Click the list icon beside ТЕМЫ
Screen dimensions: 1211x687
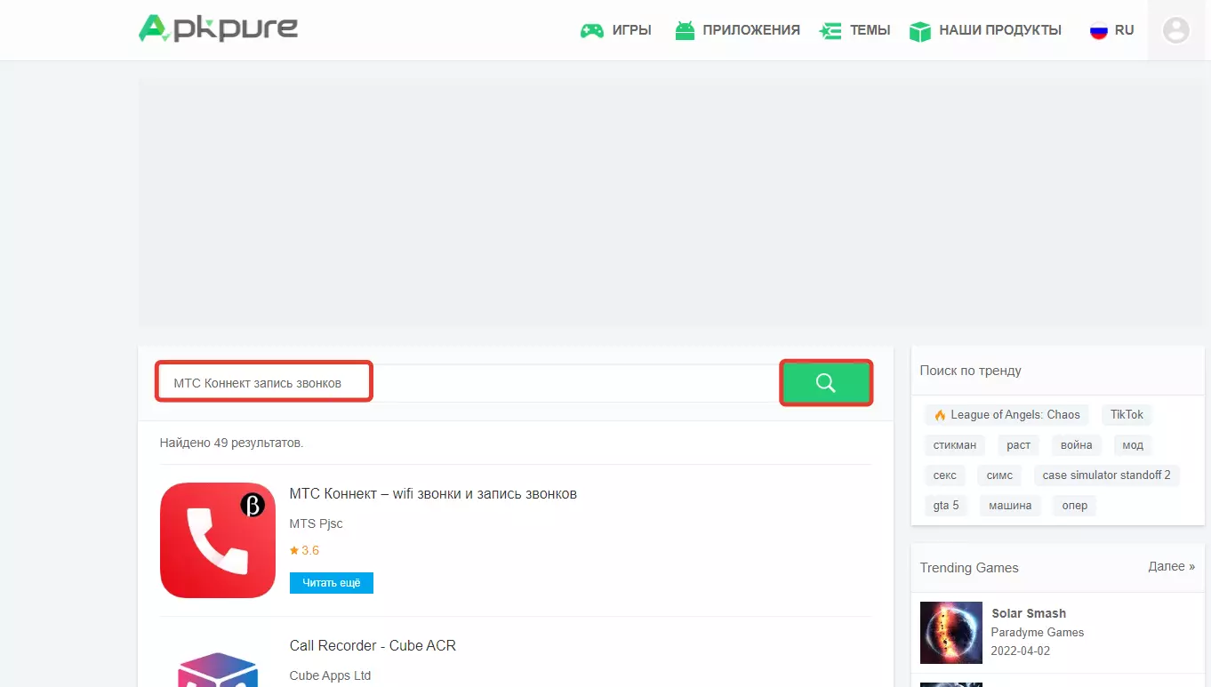[x=830, y=30]
